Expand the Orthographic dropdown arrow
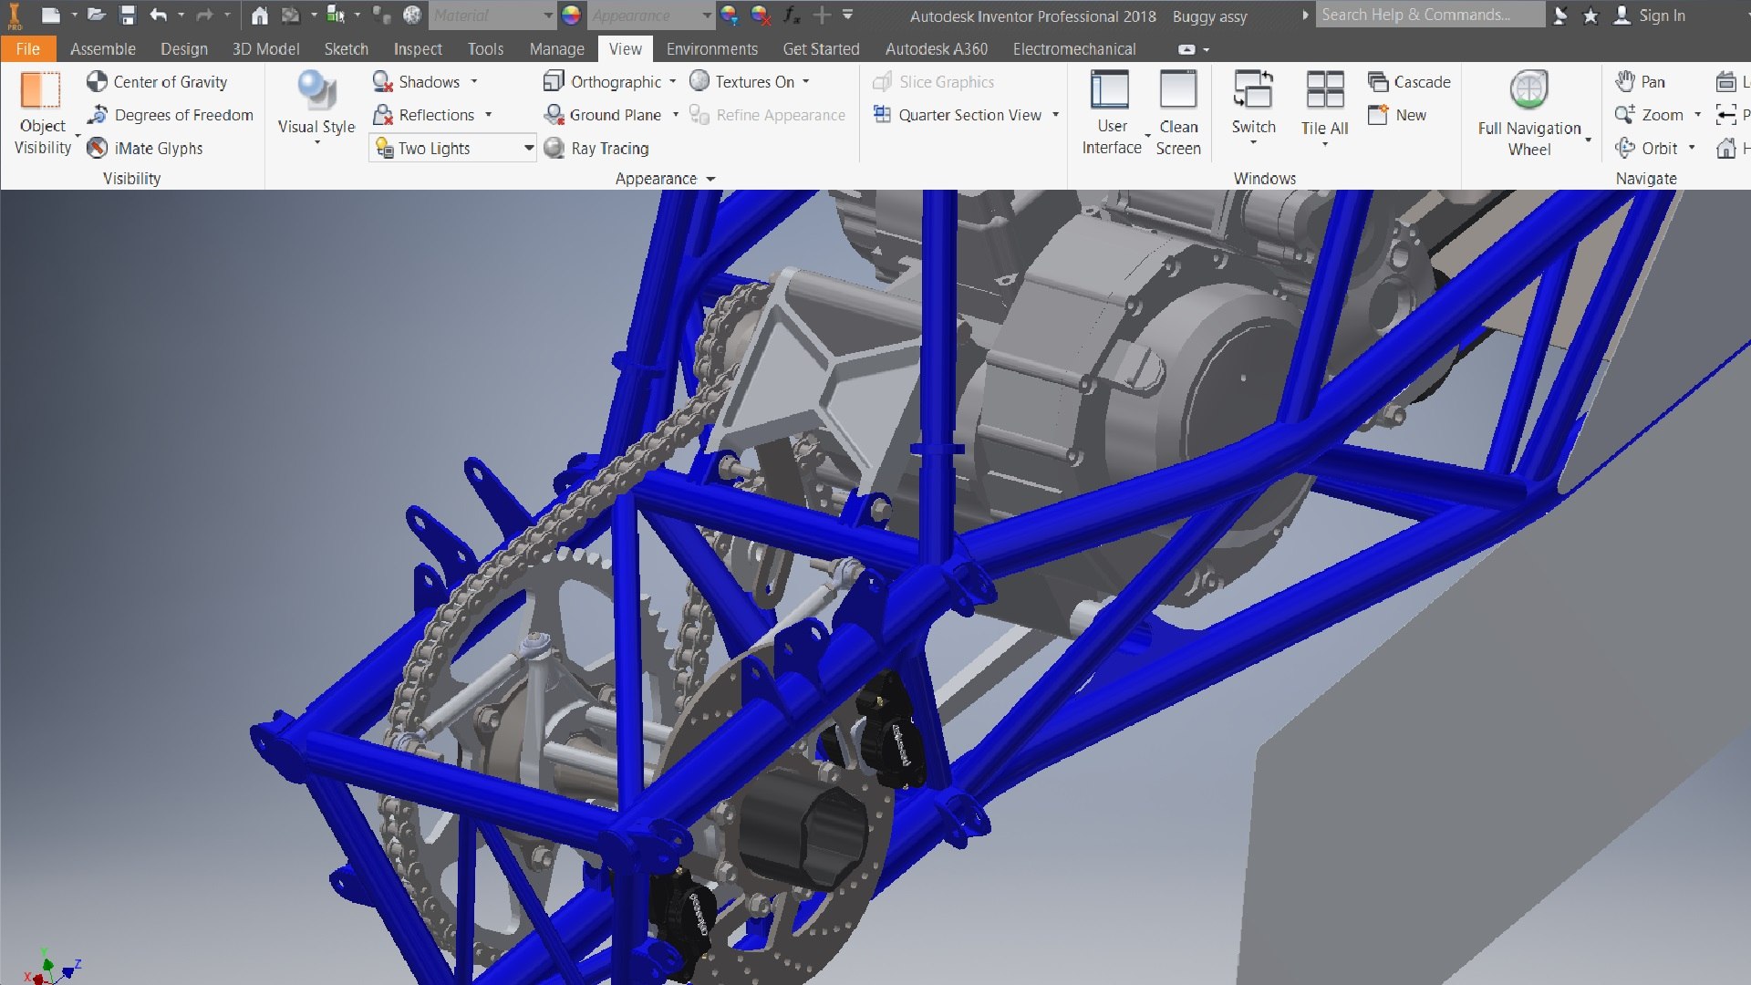 pos(673,82)
